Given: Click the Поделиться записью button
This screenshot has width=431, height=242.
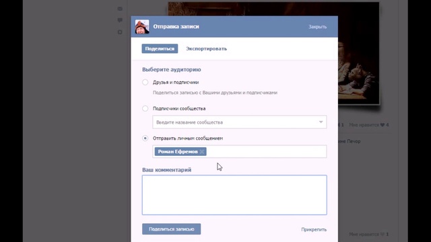Looking at the screenshot, I should pos(171,229).
